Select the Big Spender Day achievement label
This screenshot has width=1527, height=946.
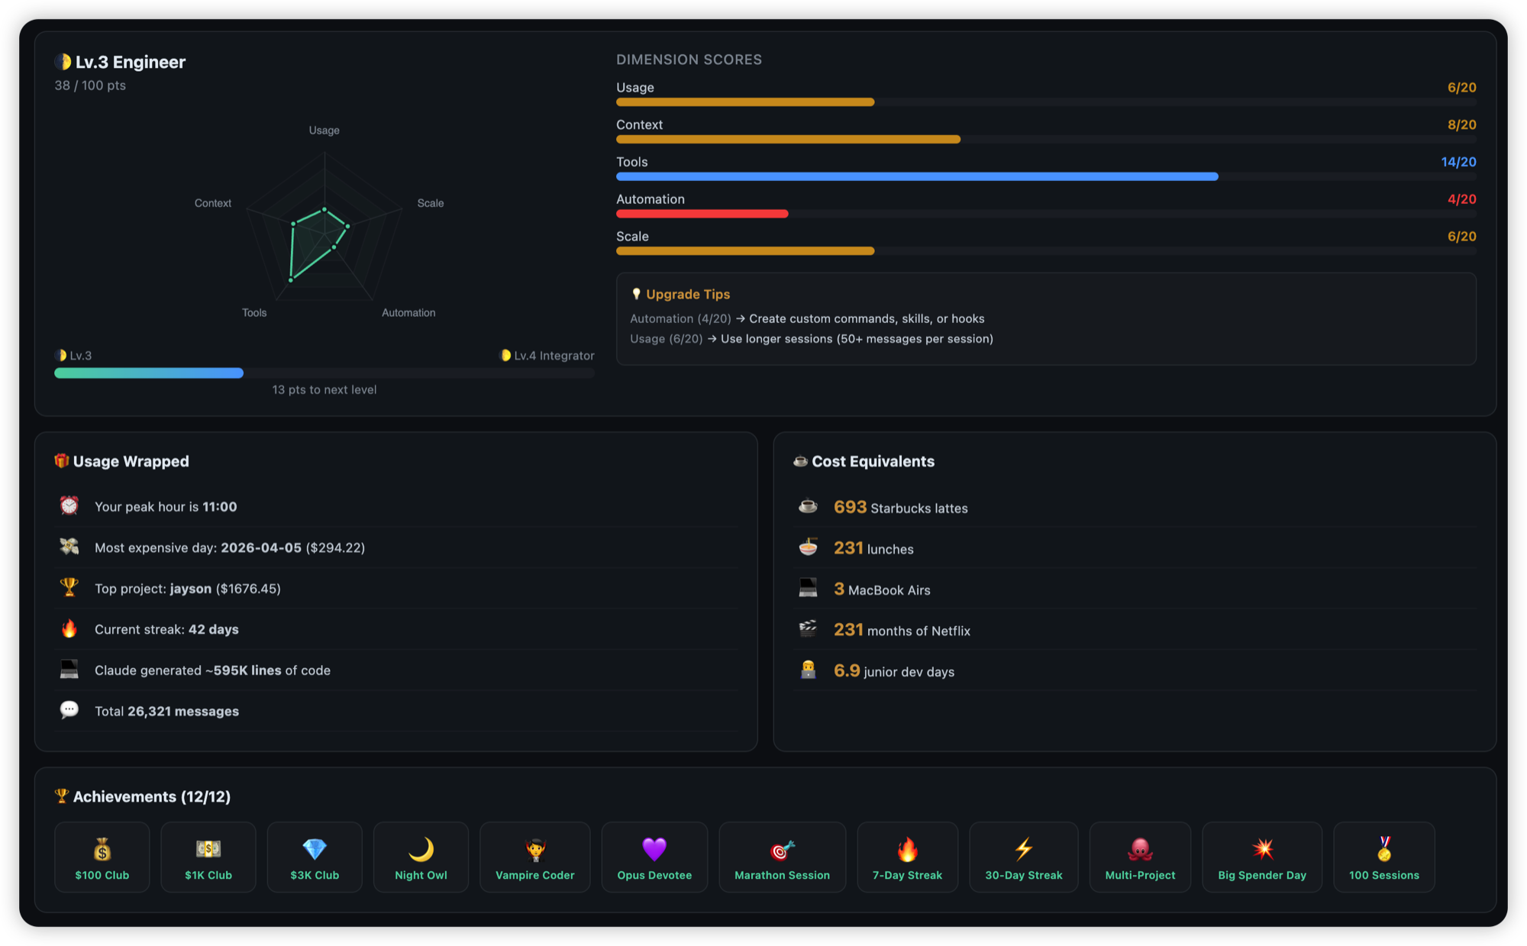(1263, 875)
